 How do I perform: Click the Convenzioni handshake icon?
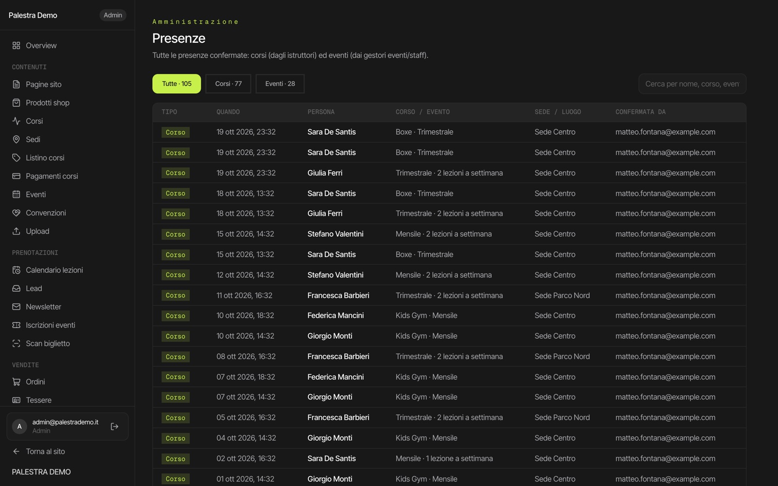(x=16, y=213)
